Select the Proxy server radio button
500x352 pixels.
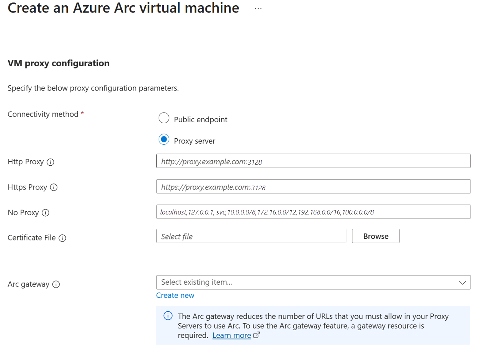pos(164,139)
